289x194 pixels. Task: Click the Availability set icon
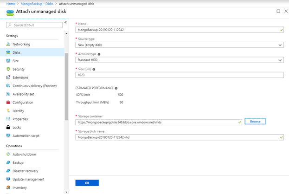(x=8, y=94)
